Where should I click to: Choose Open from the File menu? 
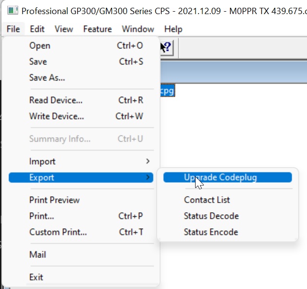81,46
